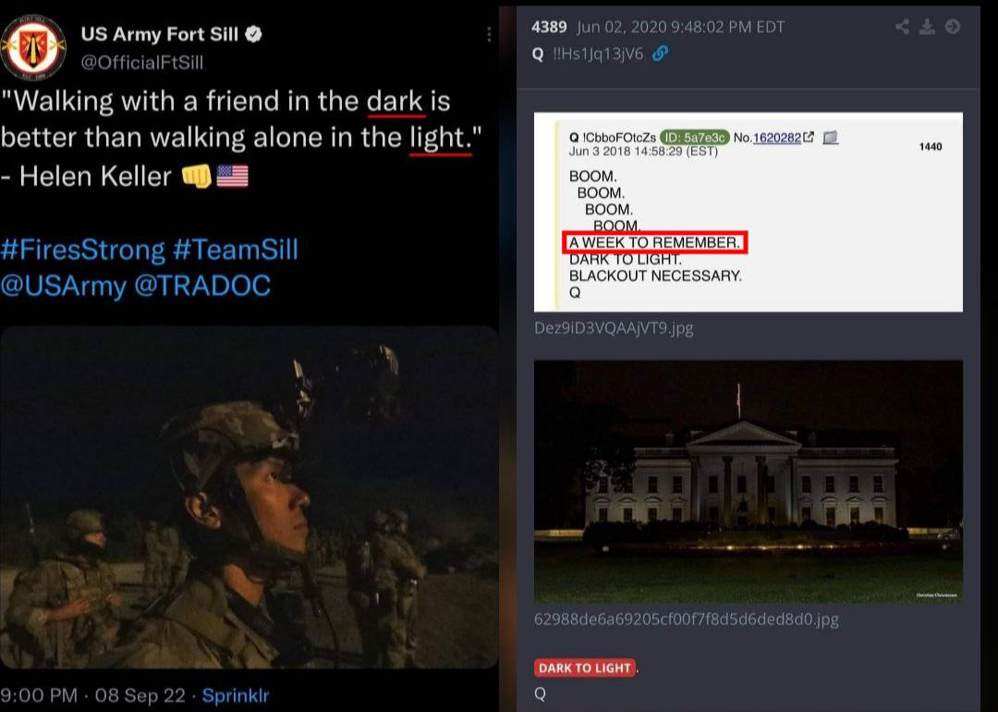Click the verified badge next to Fort Sill
Screen dimensions: 998x712
tap(254, 34)
